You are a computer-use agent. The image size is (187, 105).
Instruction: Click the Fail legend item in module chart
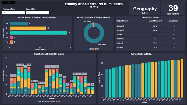pyautogui.click(x=58, y=101)
